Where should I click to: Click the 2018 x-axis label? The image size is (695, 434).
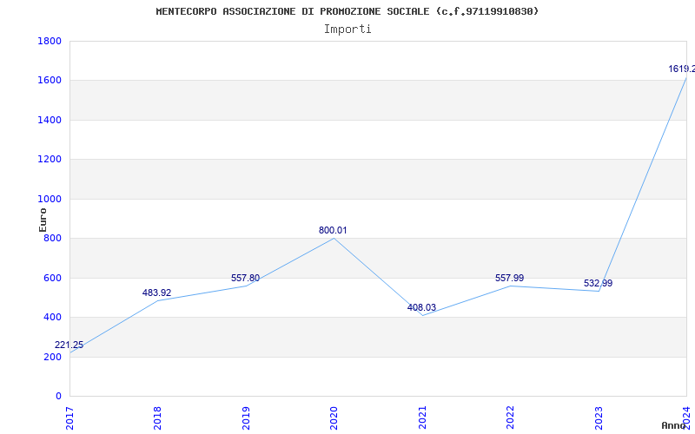[x=157, y=418]
